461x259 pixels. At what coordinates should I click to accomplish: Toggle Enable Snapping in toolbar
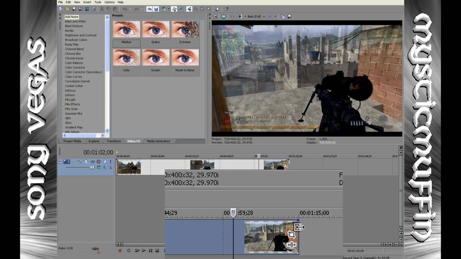click(x=149, y=9)
